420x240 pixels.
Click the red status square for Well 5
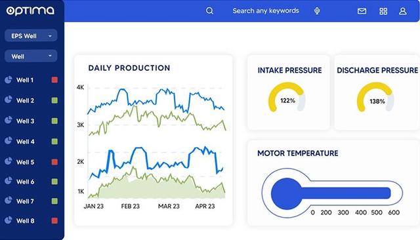click(x=54, y=162)
